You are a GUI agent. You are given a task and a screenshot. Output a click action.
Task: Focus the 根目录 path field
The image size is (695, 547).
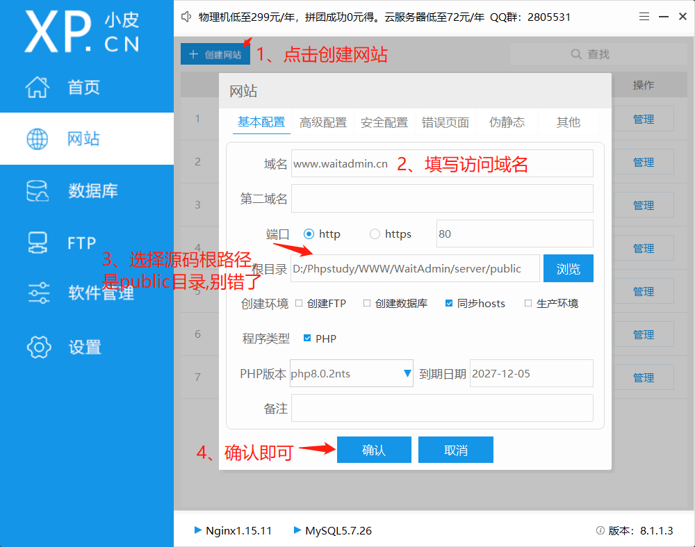[416, 268]
